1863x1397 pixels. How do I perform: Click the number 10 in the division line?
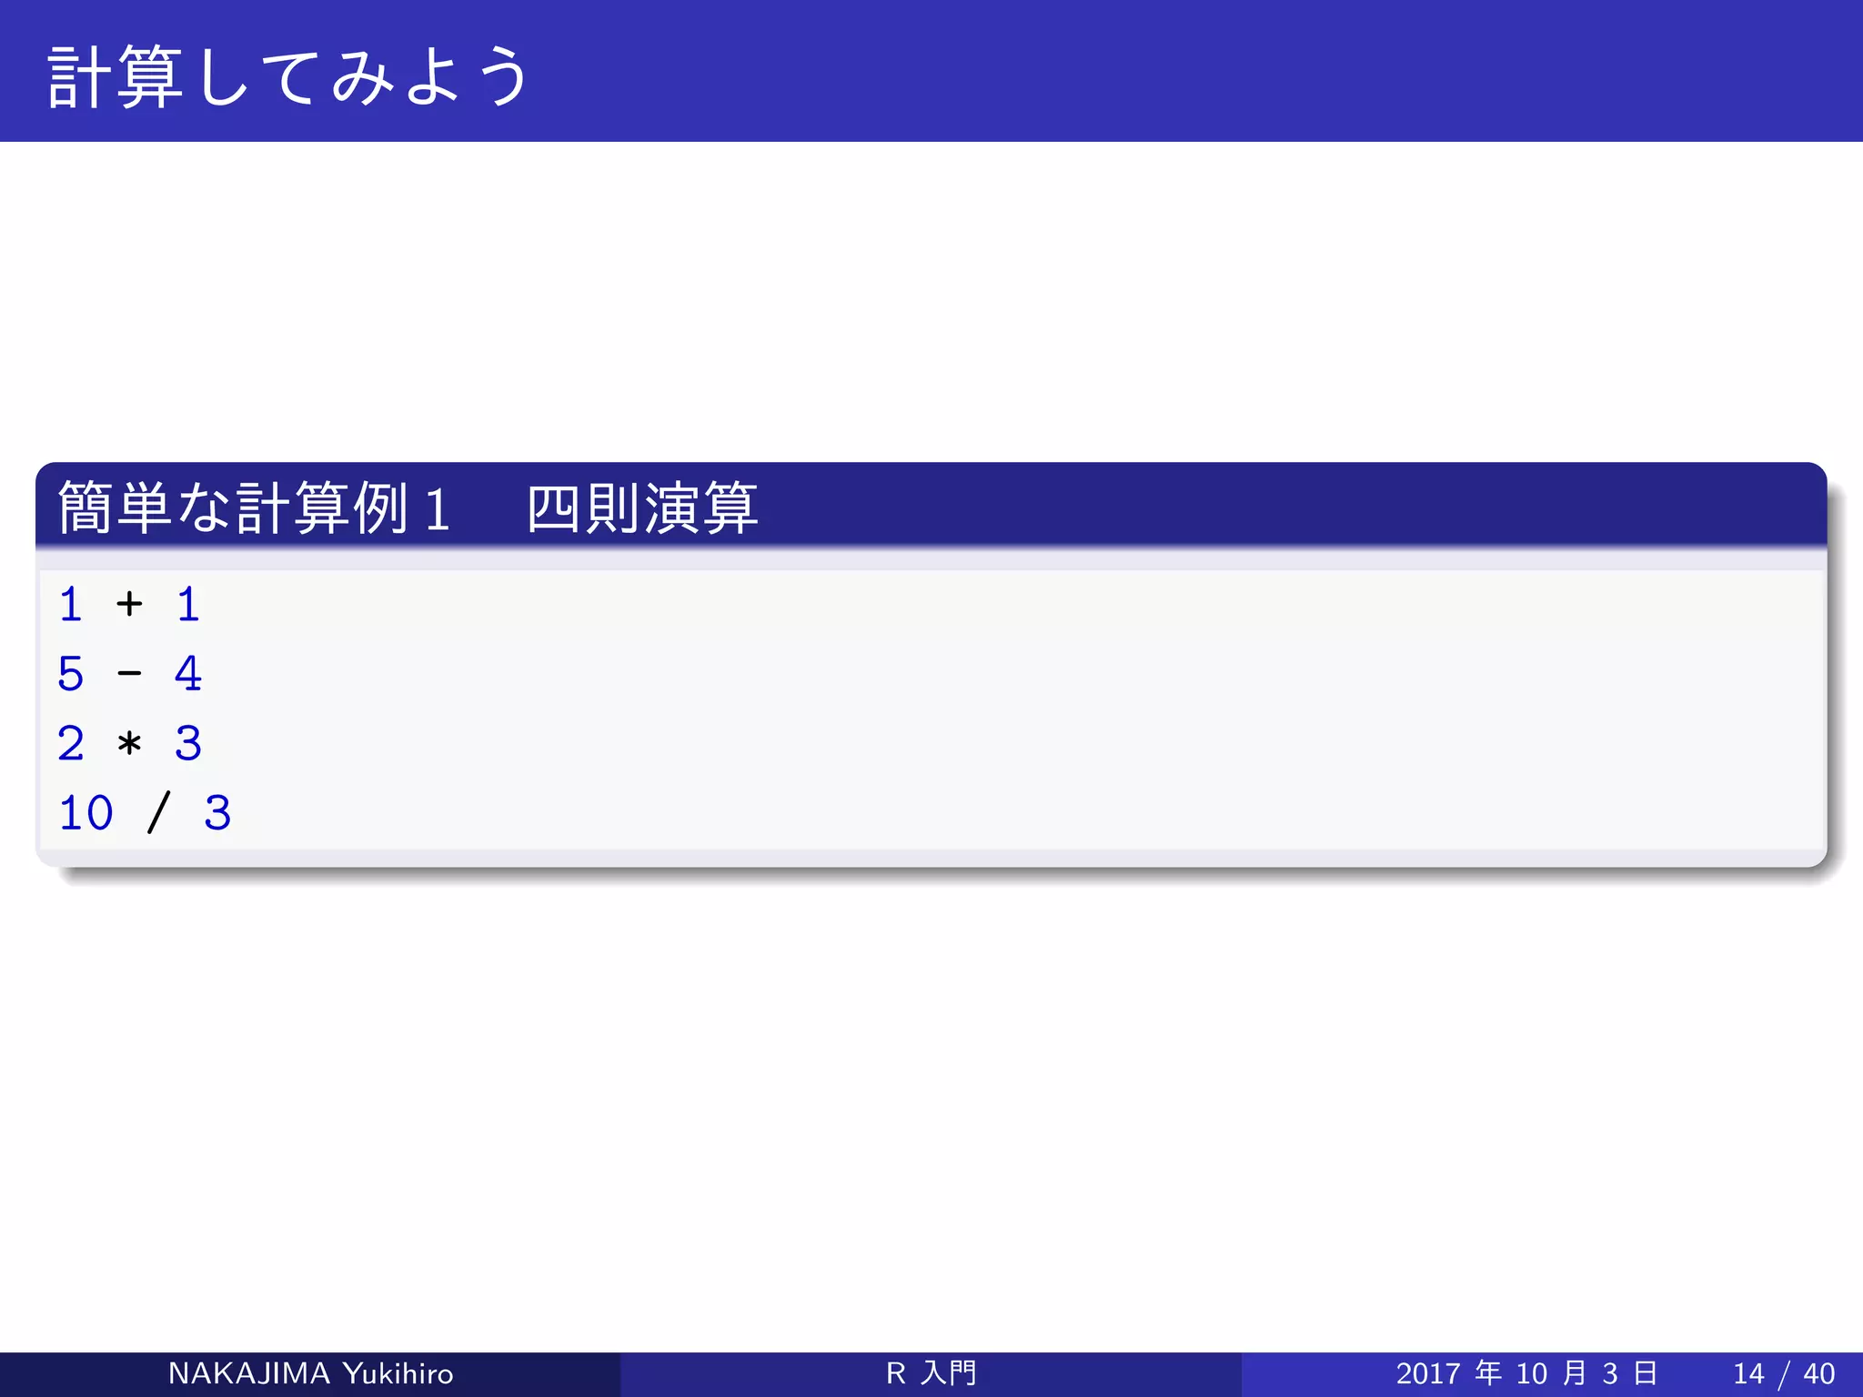point(86,813)
